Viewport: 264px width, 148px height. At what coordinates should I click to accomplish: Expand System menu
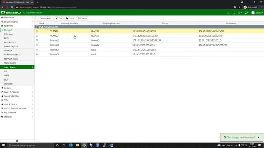pos(17,88)
